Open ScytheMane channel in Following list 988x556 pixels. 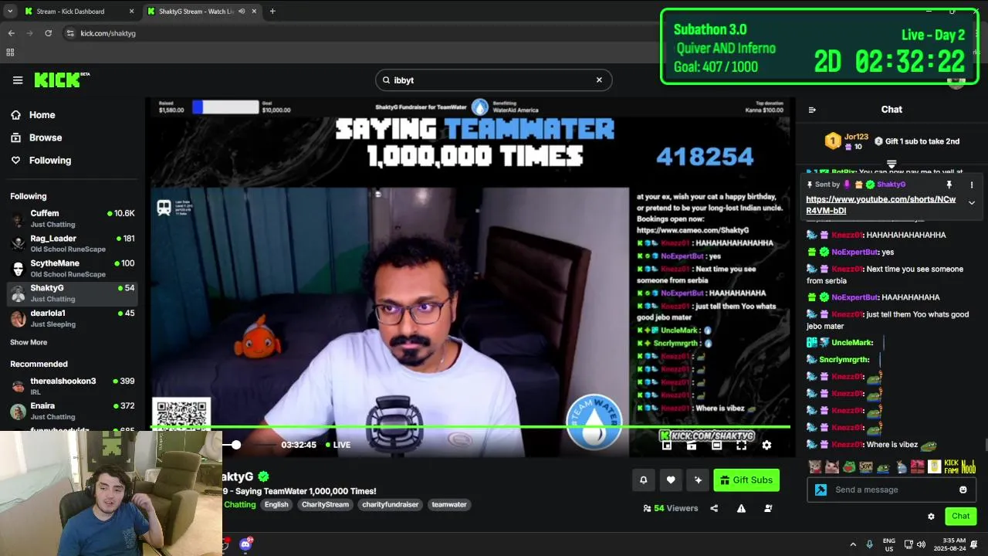click(73, 268)
